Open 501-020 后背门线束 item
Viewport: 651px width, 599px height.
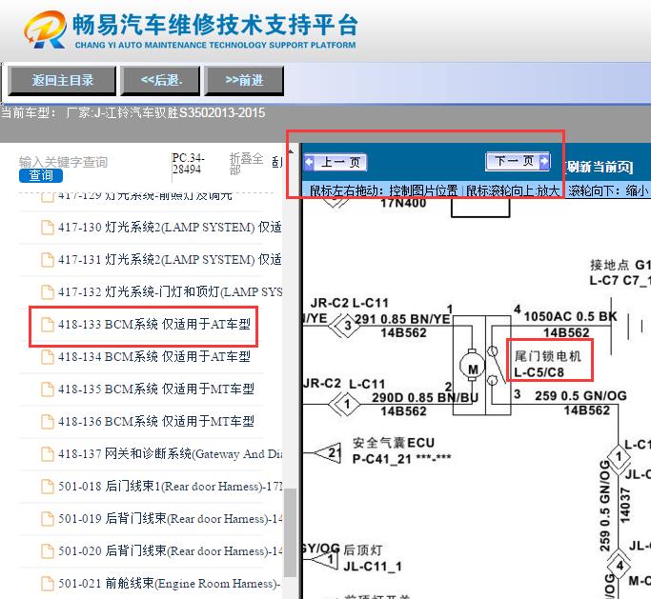pyautogui.click(x=170, y=550)
